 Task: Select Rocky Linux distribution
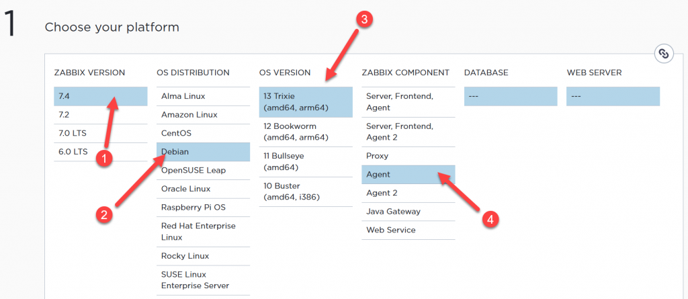(202, 256)
